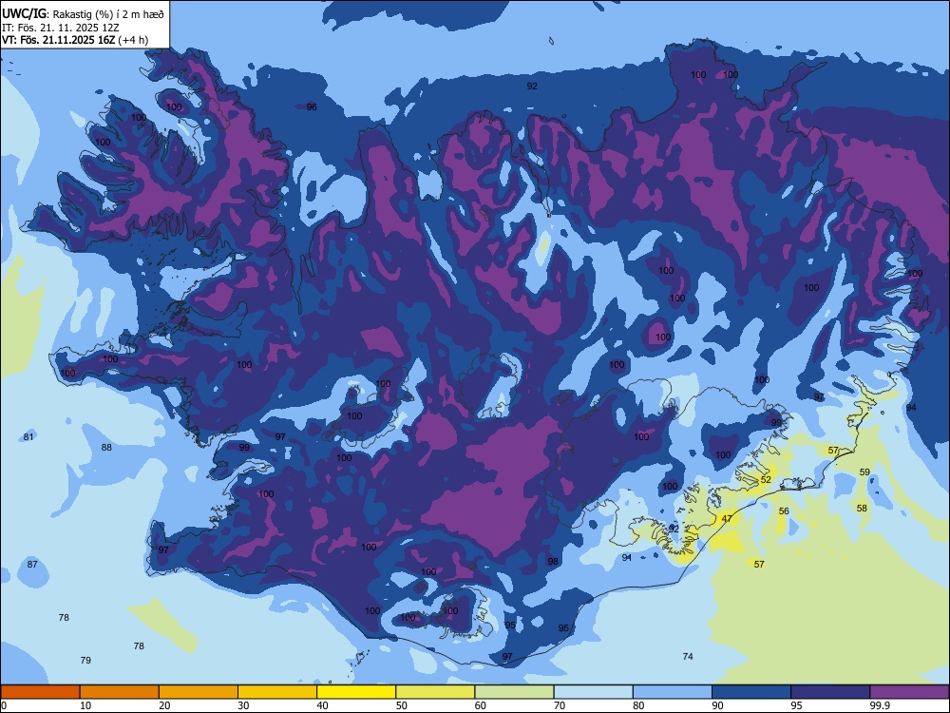Image resolution: width=950 pixels, height=713 pixels.
Task: Pick the legend scale label '30'
Action: (x=243, y=705)
